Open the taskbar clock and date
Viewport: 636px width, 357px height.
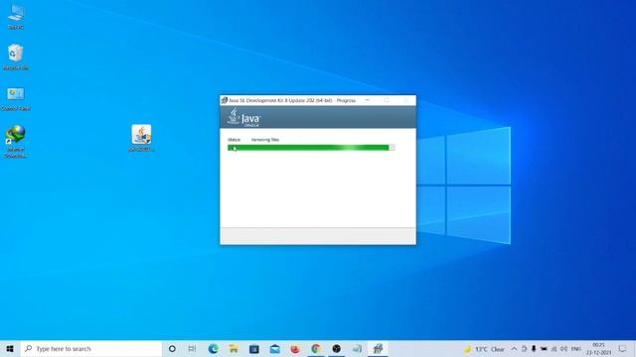pyautogui.click(x=598, y=349)
